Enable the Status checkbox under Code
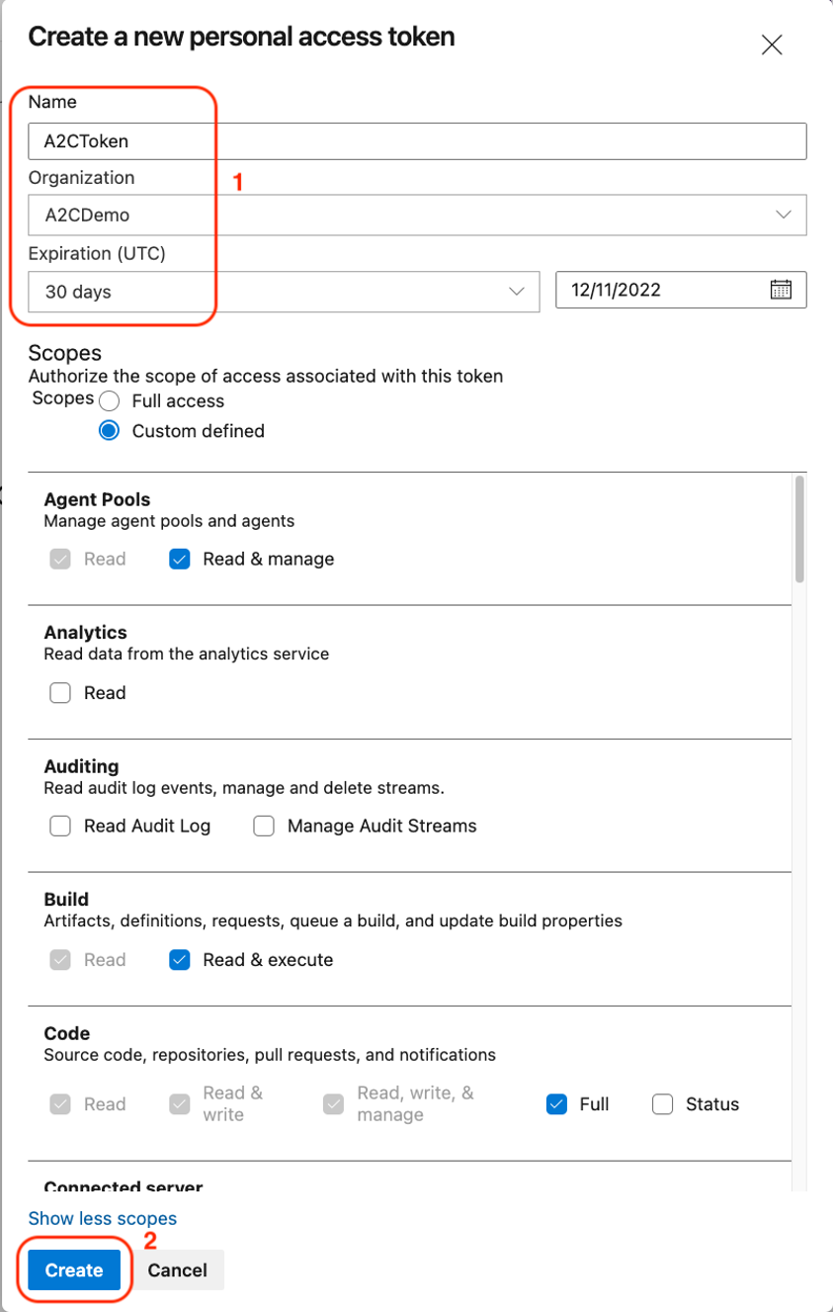Screen dimensions: 833x1312 coord(662,1103)
